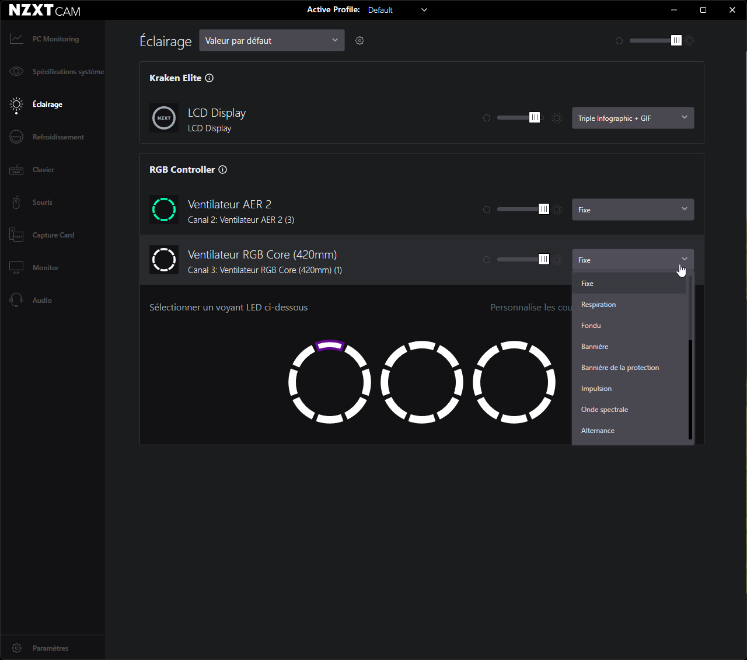Select the top LED of the third fan ring
Image resolution: width=747 pixels, height=660 pixels.
click(514, 345)
